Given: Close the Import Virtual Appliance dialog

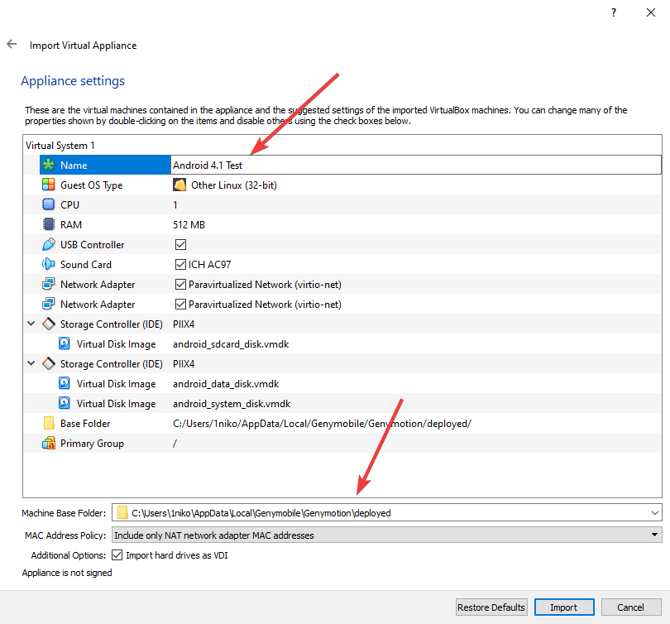Looking at the screenshot, I should pyautogui.click(x=651, y=12).
